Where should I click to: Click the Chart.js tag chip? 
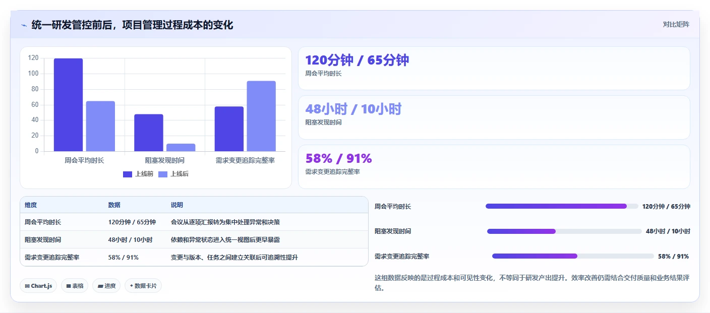click(38, 286)
